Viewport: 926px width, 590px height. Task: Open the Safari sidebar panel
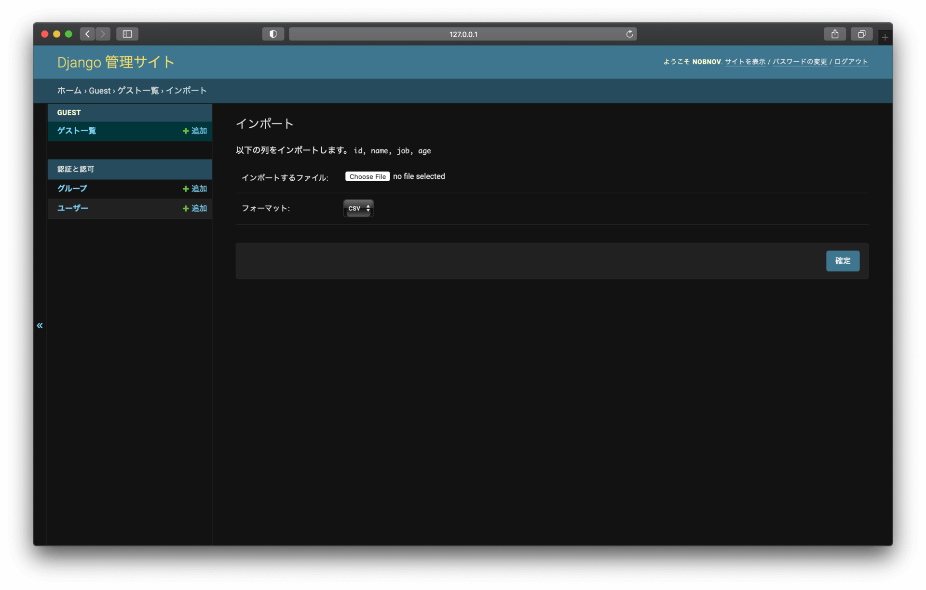coord(127,34)
